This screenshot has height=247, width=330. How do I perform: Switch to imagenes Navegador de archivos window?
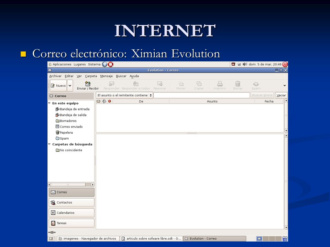88,239
